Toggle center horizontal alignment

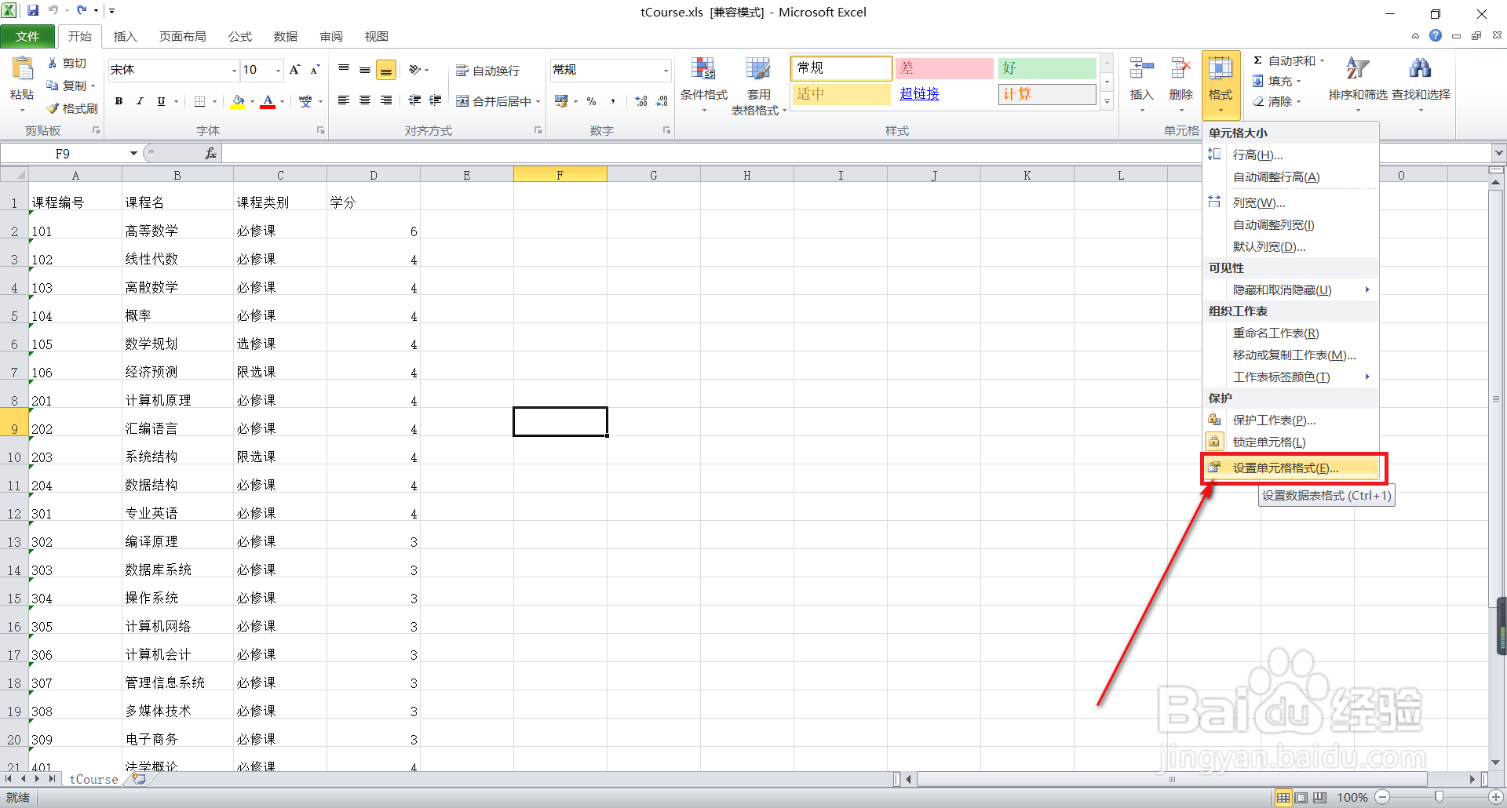365,100
